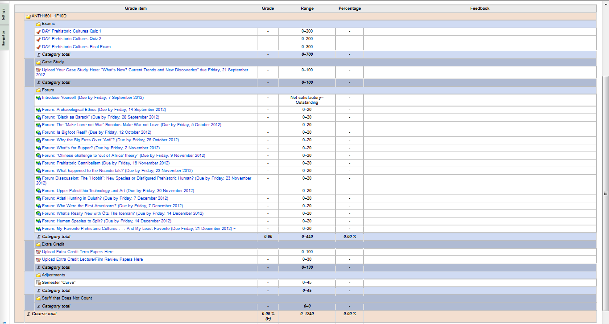Click the 0–440 Forum category range
This screenshot has width=609, height=324.
click(x=307, y=237)
